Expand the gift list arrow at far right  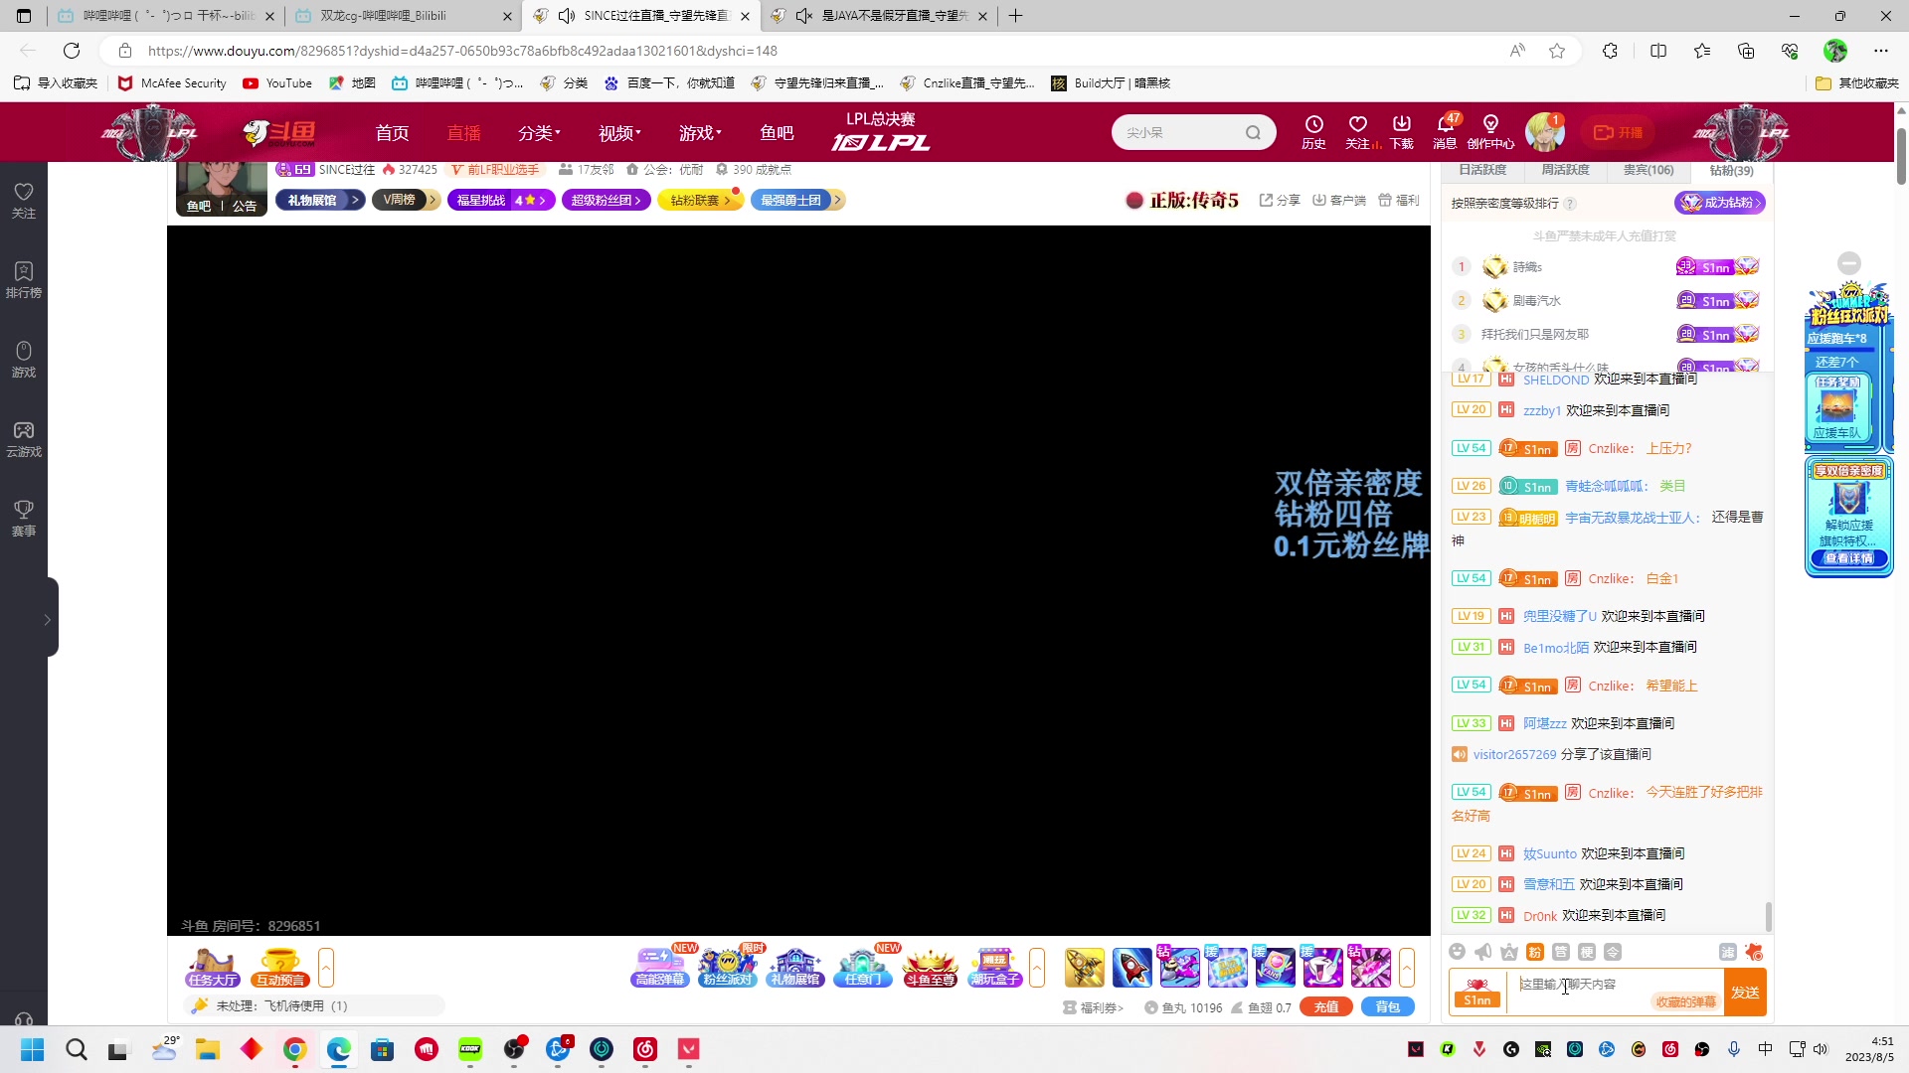tap(1406, 967)
